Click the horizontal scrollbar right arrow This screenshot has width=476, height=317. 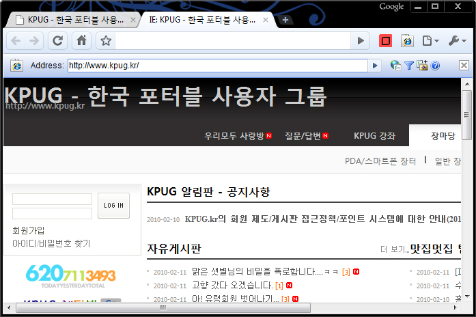pyautogui.click(x=455, y=307)
